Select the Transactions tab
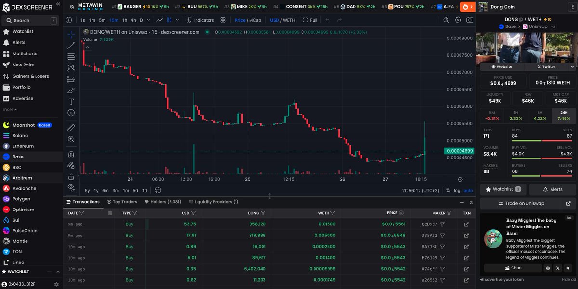This screenshot has width=578, height=289. 83,202
